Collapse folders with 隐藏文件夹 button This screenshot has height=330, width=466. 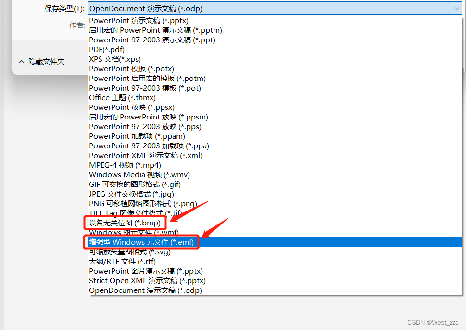pos(42,62)
